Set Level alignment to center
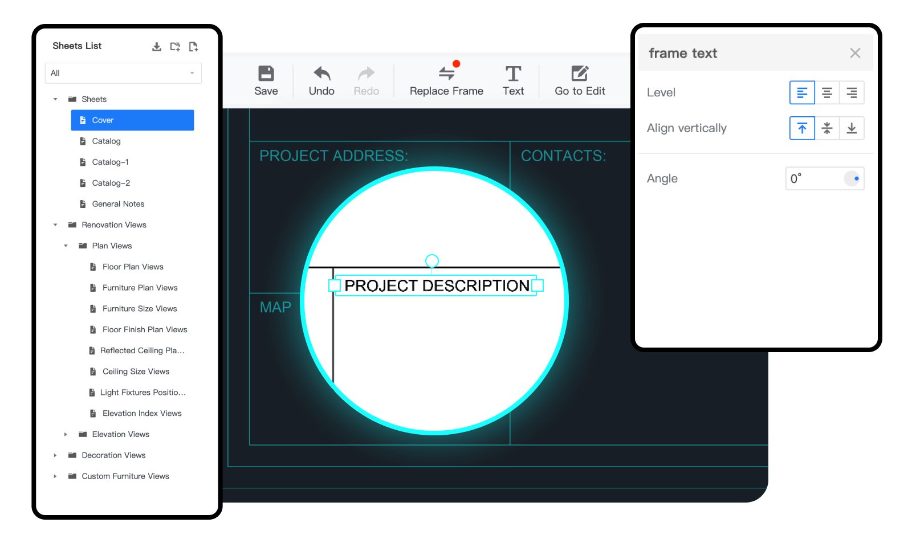 point(827,92)
